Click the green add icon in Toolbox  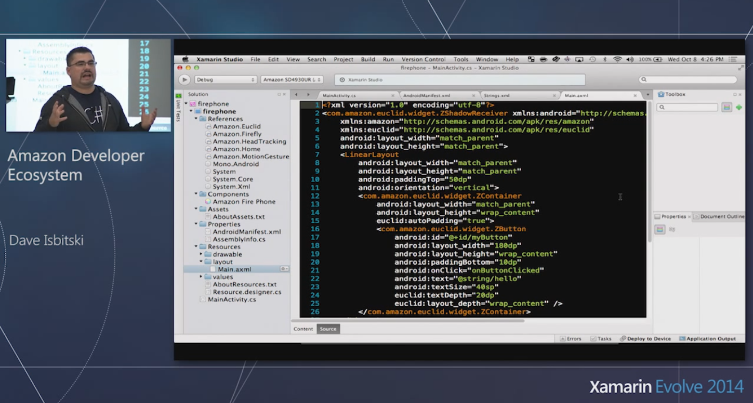coord(739,107)
